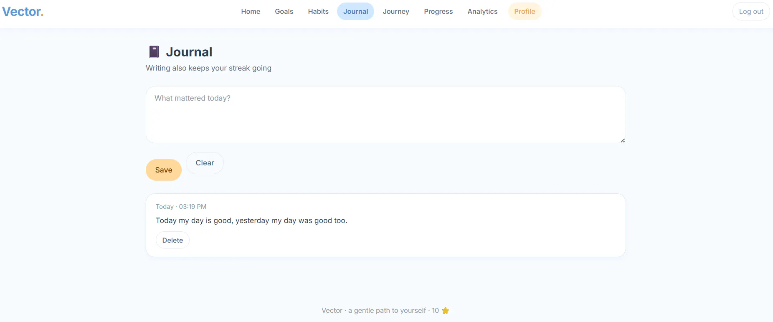
Task: Click the entry text 'Today my day is good'
Action: pyautogui.click(x=194, y=221)
